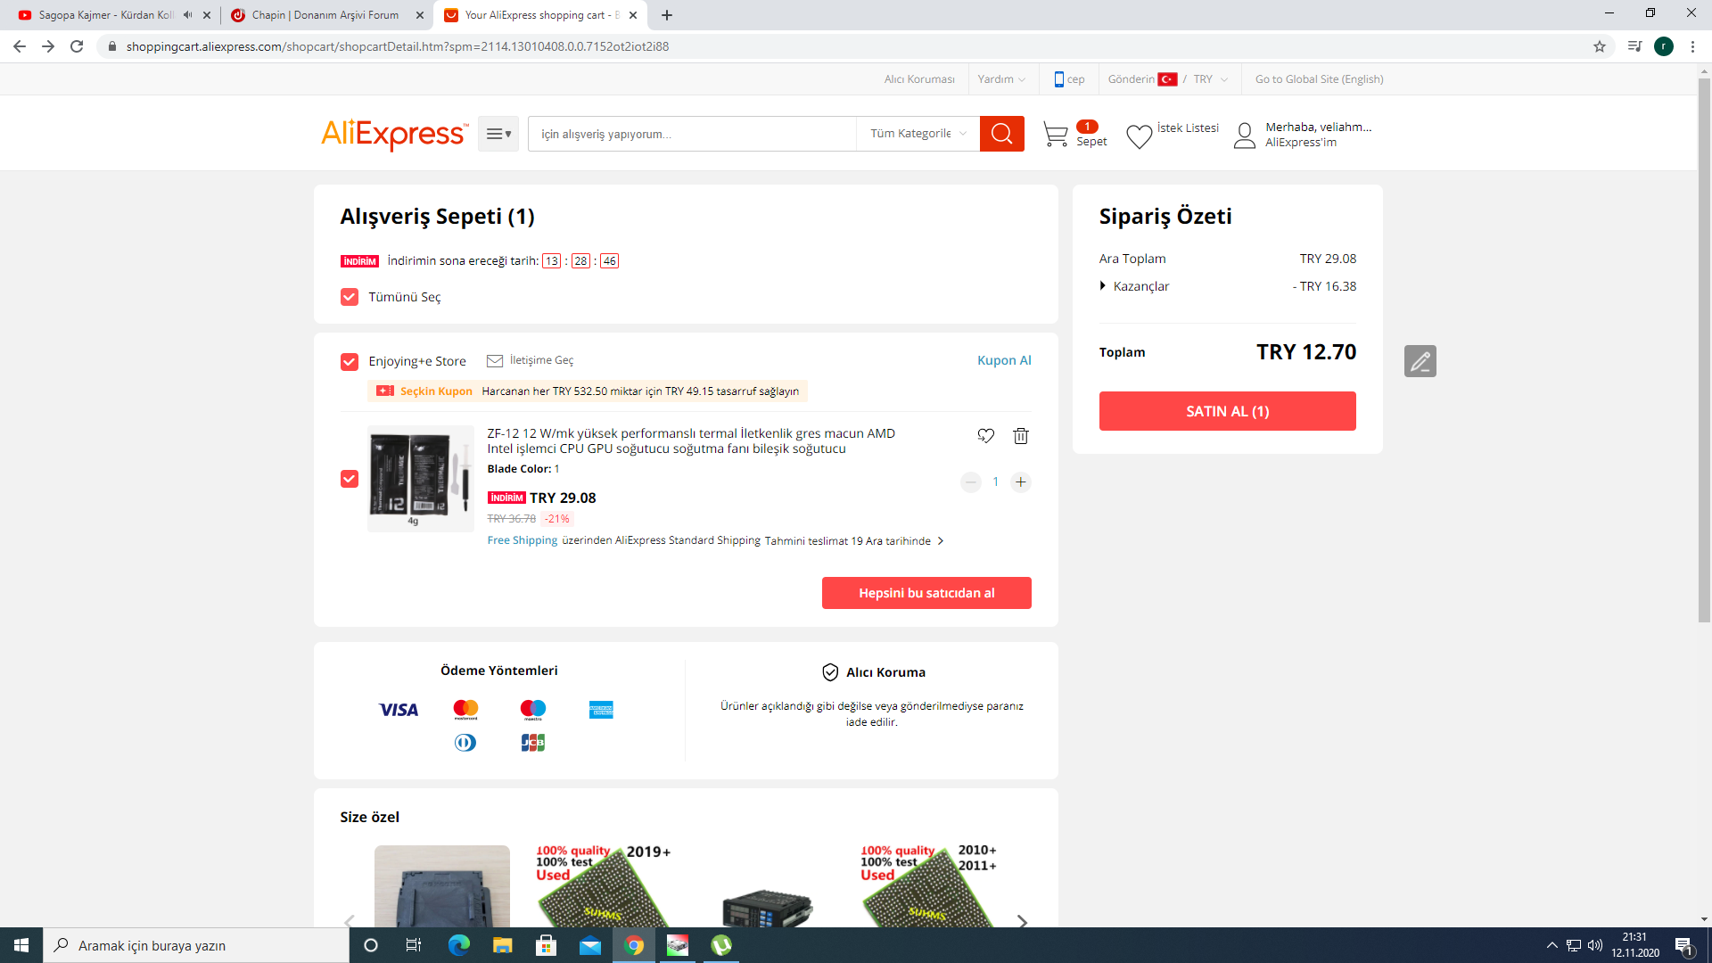
Task: Click the search input field
Action: click(691, 134)
